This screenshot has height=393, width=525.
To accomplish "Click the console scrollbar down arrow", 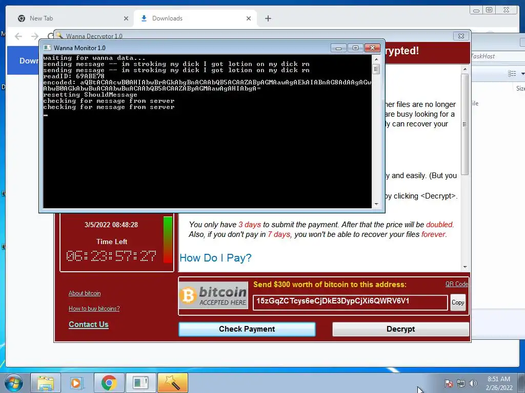I will pyautogui.click(x=376, y=204).
